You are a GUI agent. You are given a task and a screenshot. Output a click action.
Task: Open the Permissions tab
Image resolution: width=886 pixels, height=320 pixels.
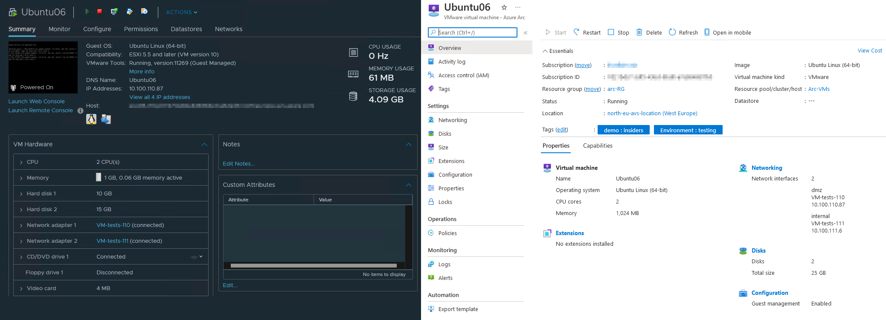pos(141,29)
